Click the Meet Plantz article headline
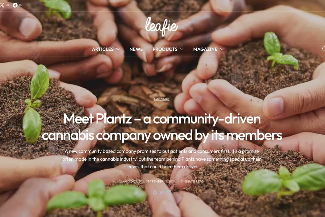 tap(162, 127)
